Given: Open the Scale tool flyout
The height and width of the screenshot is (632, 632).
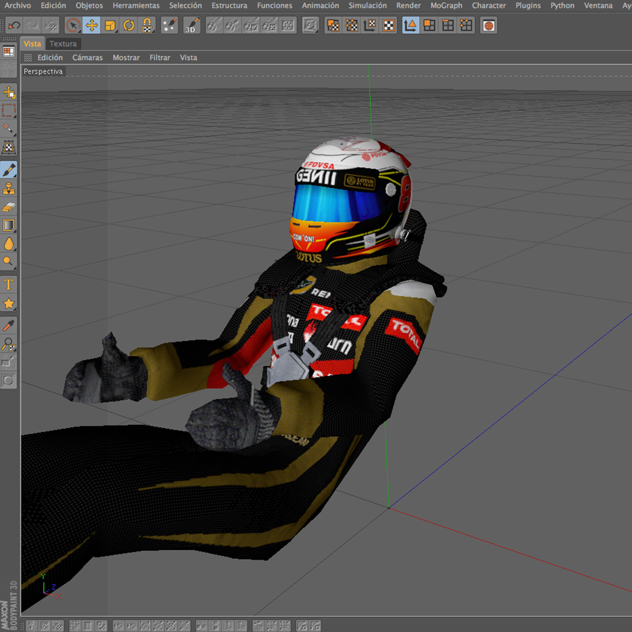Looking at the screenshot, I should coord(110,25).
